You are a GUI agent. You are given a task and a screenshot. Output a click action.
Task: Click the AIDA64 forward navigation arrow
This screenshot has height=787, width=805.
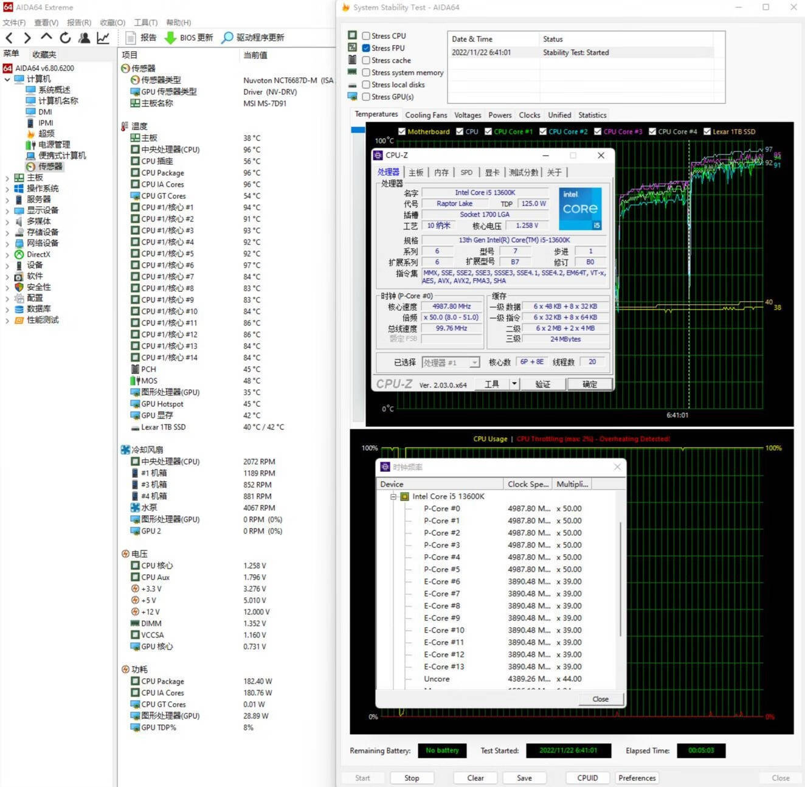click(27, 38)
